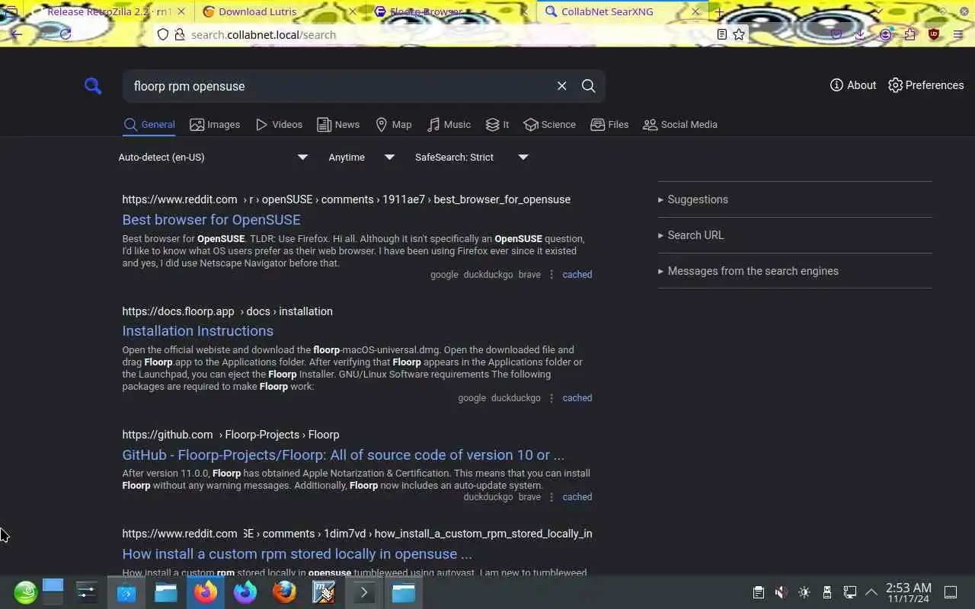Open more options for Installation Instructions result
Screen dimensions: 975x609
point(551,398)
